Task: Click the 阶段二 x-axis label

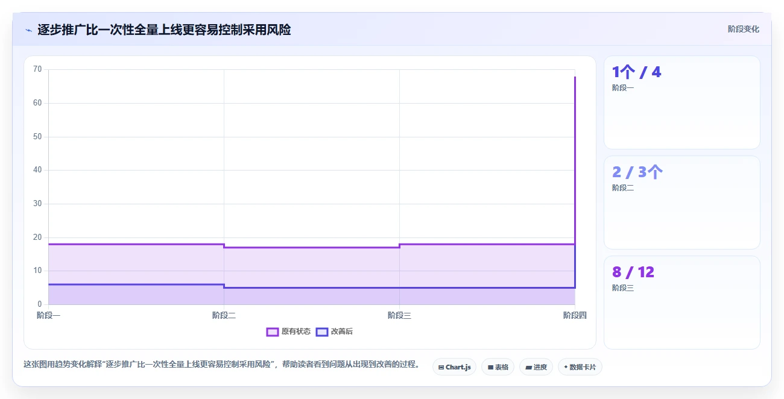Action: pos(224,315)
